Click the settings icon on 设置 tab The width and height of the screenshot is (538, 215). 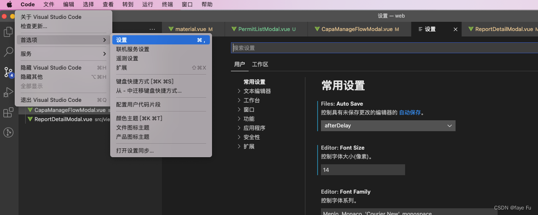click(420, 29)
